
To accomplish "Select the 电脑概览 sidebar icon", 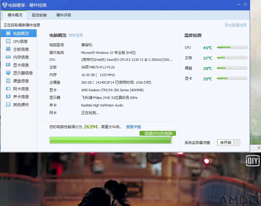I will [8, 33].
